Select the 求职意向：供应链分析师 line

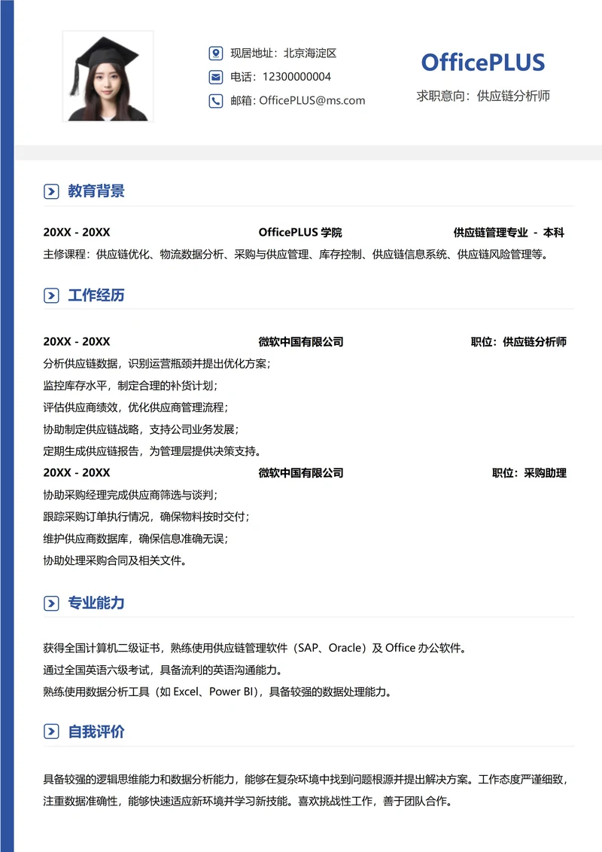(483, 96)
